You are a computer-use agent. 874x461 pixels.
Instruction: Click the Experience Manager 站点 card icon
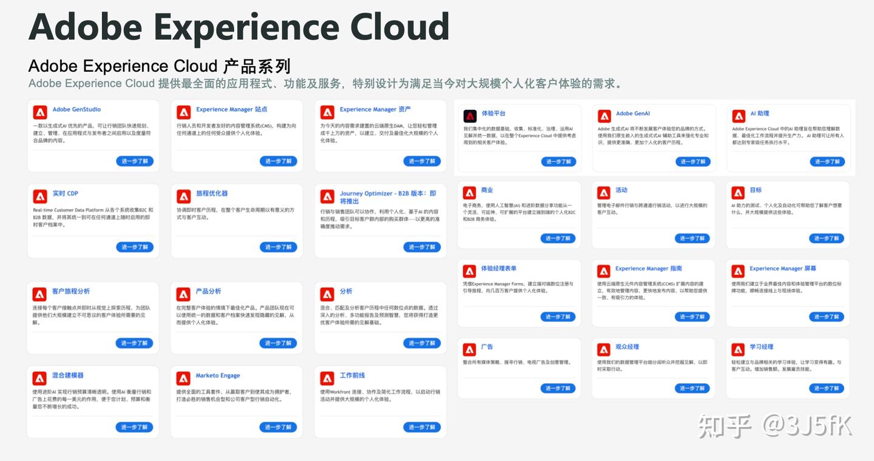coord(184,112)
